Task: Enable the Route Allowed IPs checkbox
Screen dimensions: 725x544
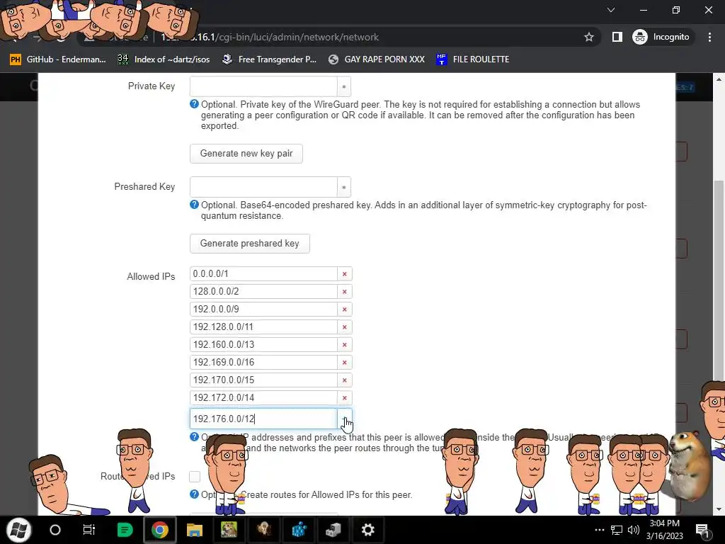Action: [x=195, y=477]
